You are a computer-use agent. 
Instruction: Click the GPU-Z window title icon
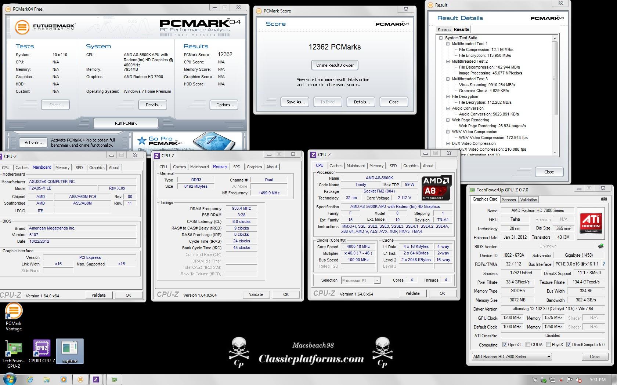(x=472, y=190)
